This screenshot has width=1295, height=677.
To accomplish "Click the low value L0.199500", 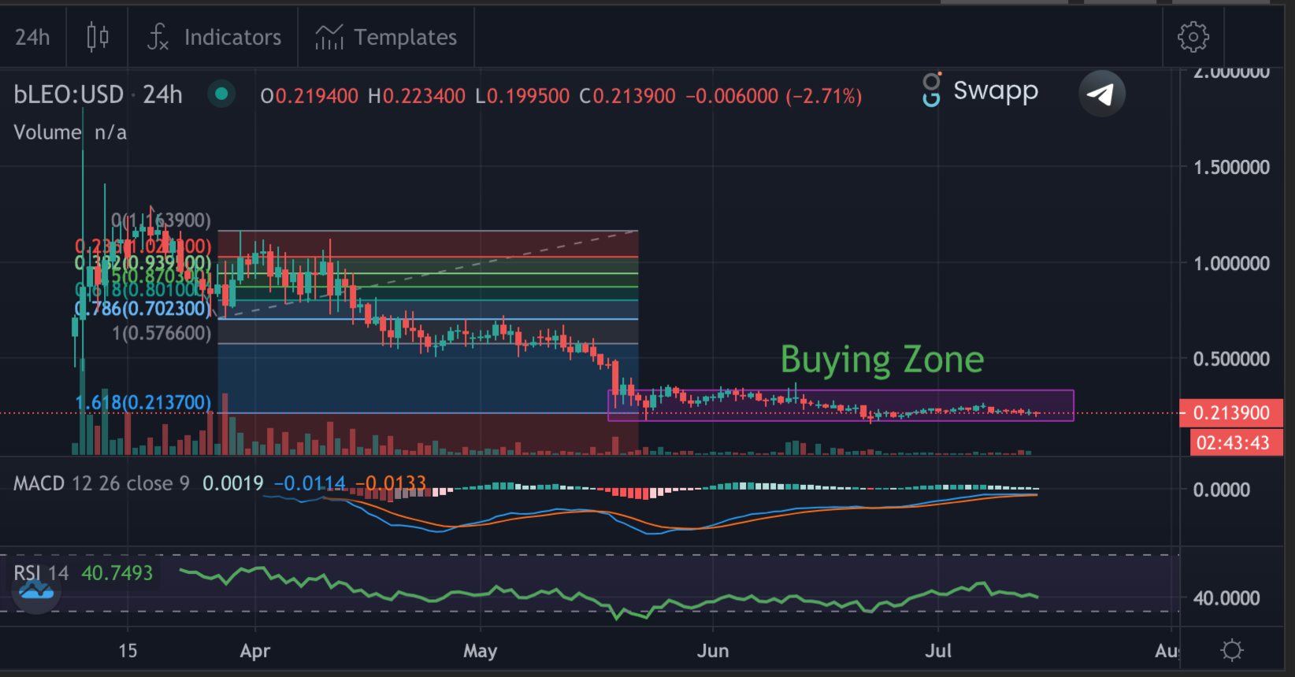I will [522, 96].
